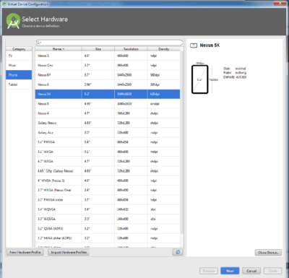Click the 1440x2560 resolution cell of Nexus 6P
The image size is (289, 278).
click(x=131, y=75)
